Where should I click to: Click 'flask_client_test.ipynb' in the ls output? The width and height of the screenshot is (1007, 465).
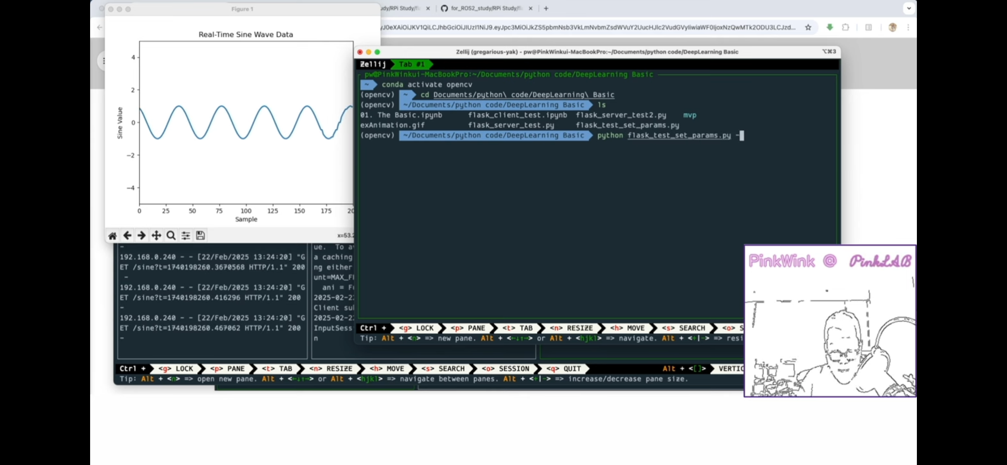pyautogui.click(x=518, y=115)
